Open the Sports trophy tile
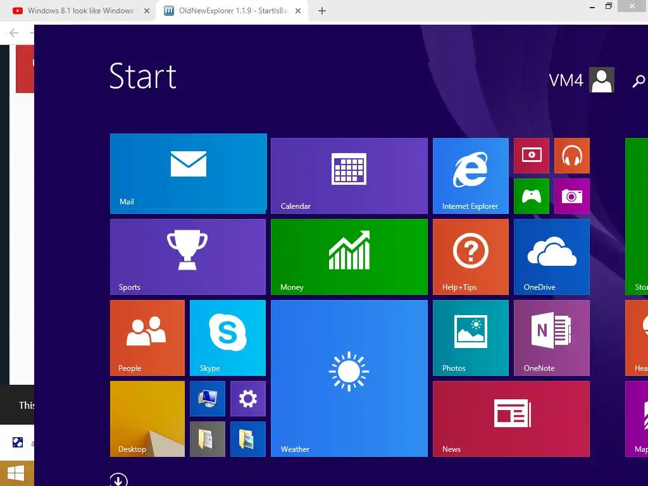Image resolution: width=648 pixels, height=486 pixels. tap(188, 257)
